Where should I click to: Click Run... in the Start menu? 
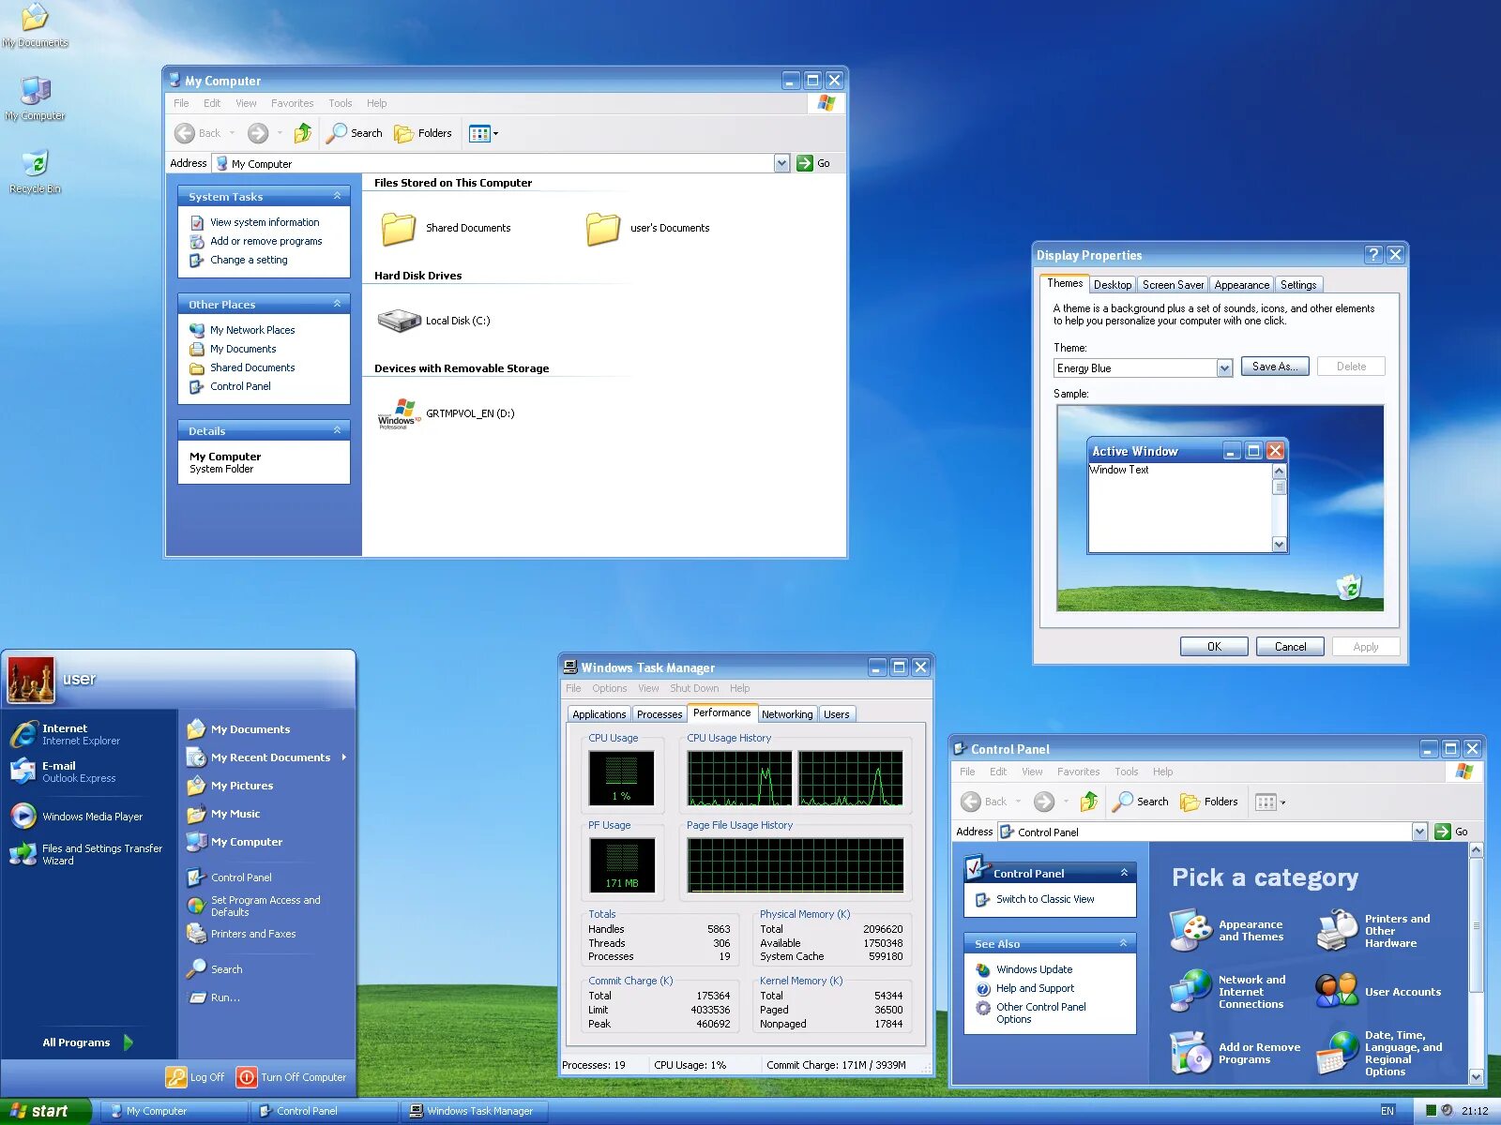(x=213, y=997)
